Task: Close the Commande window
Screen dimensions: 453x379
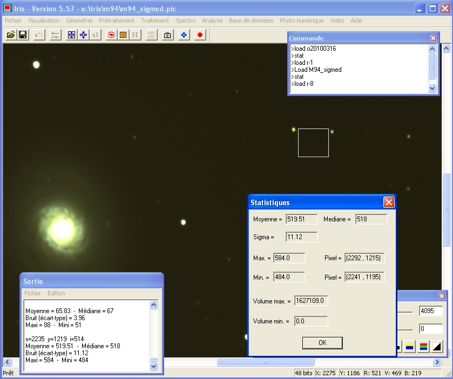Action: [x=433, y=38]
